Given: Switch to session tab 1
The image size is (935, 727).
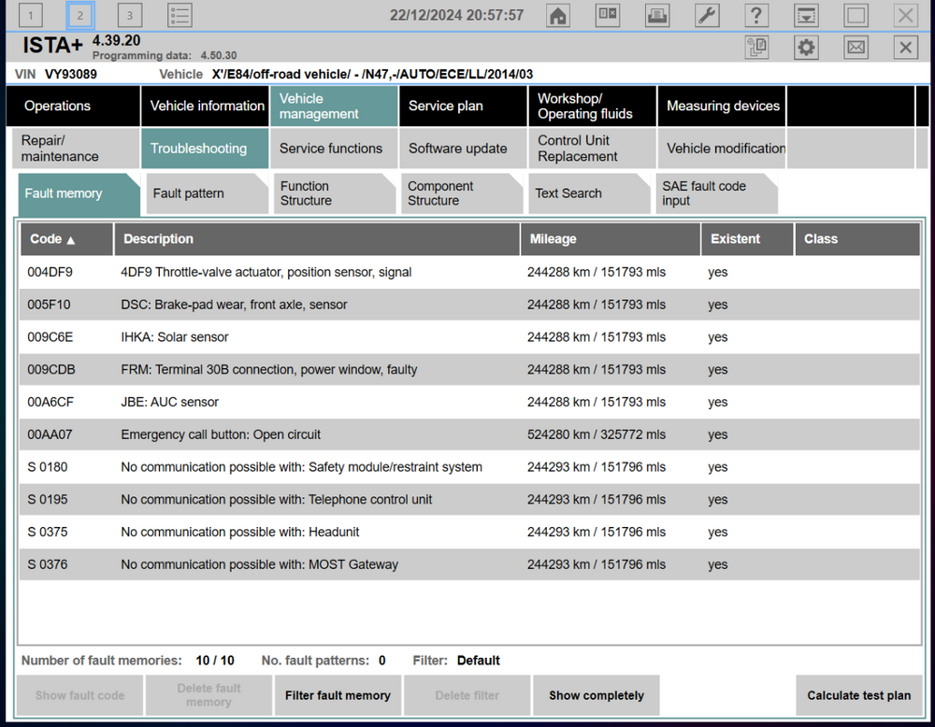Looking at the screenshot, I should 31,16.
